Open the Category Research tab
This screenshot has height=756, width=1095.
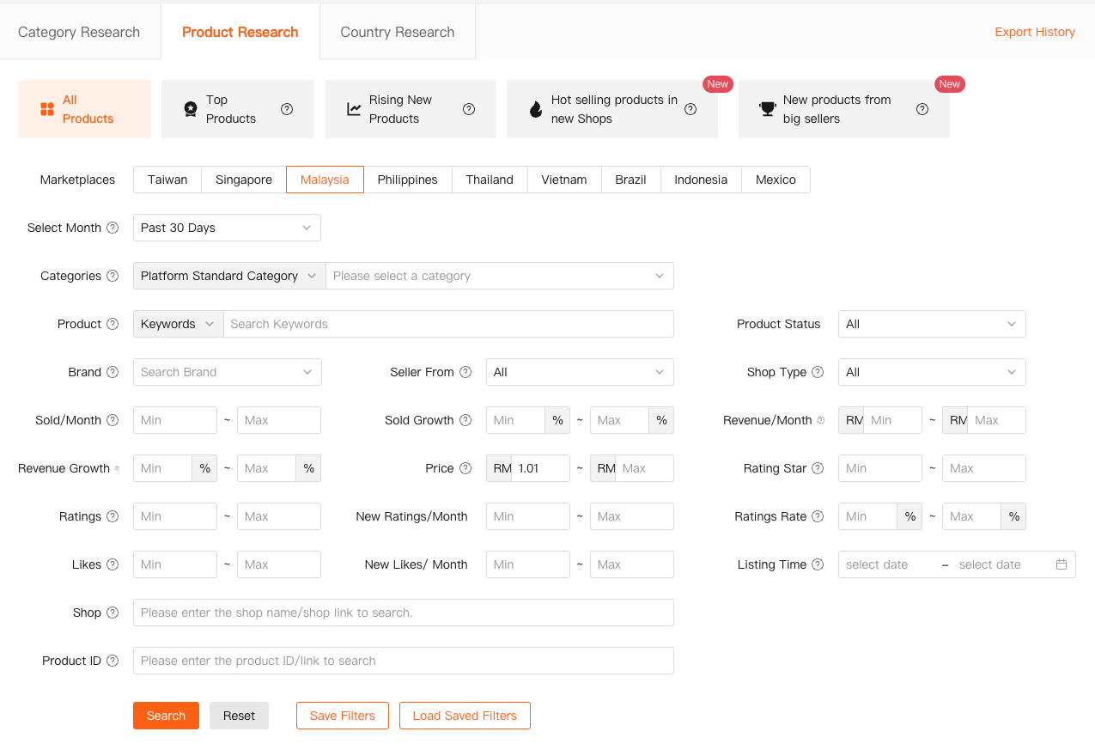79,32
